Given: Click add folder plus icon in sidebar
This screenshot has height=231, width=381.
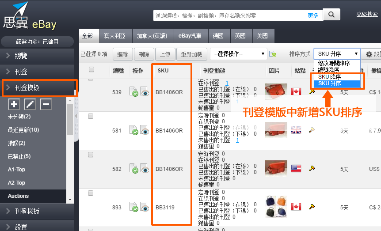Looking at the screenshot, I should tap(14, 104).
